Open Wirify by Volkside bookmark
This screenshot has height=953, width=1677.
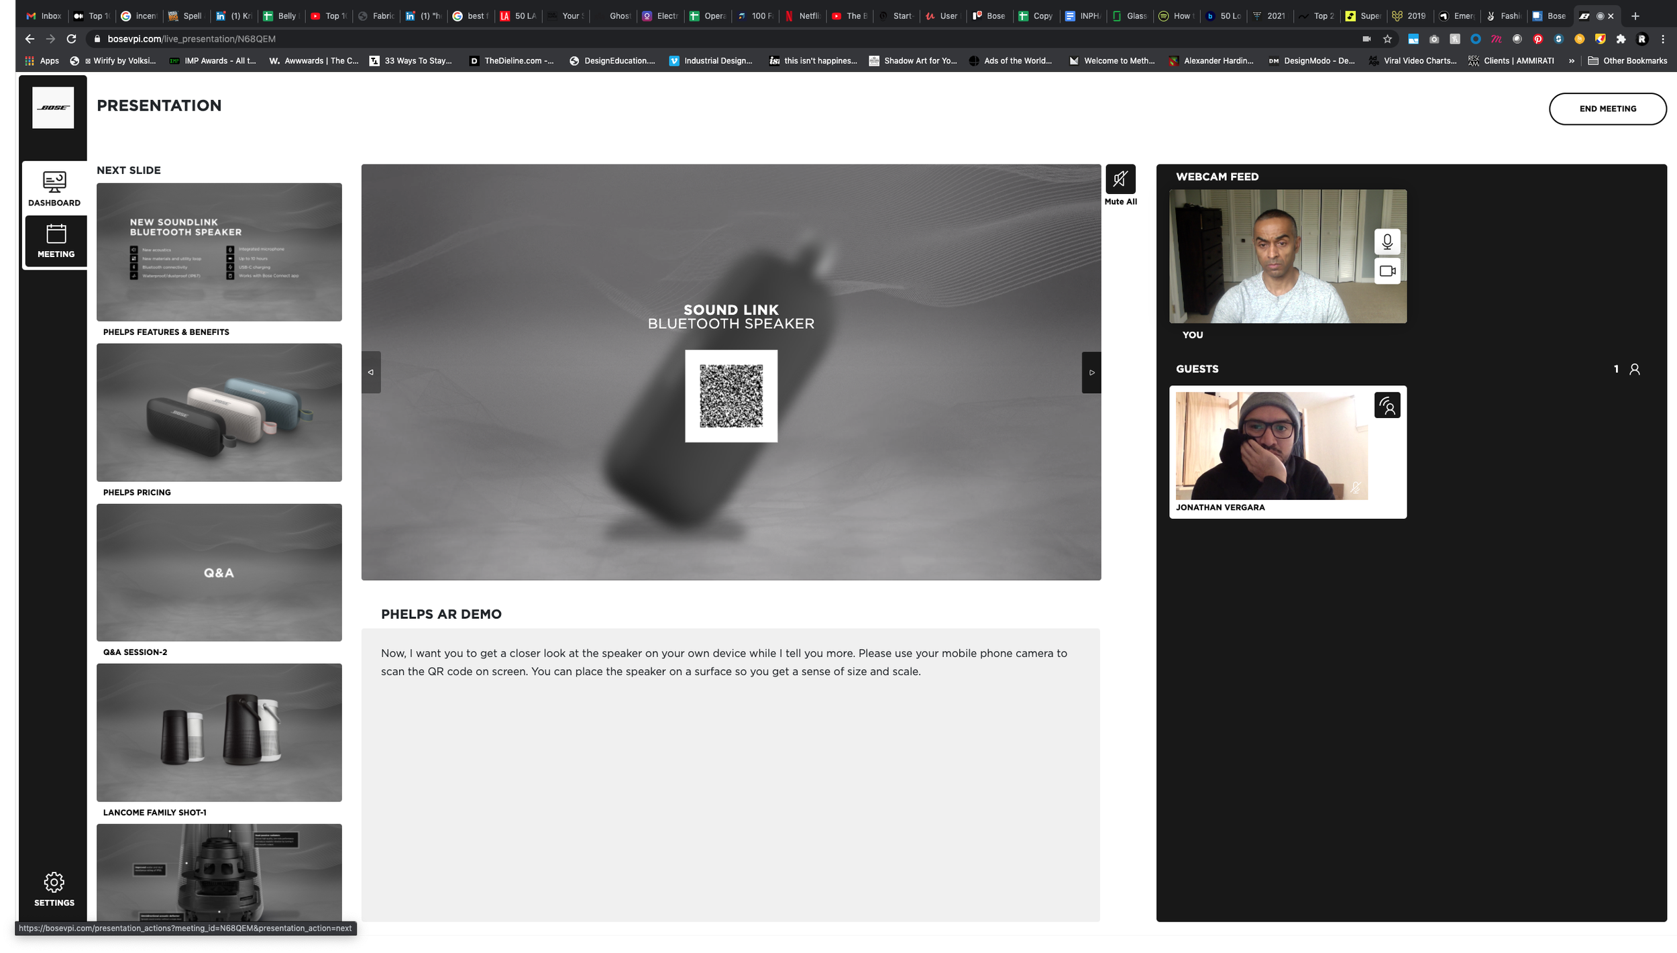pos(113,60)
